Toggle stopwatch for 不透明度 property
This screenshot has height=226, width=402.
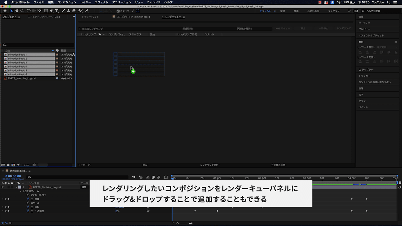(28, 211)
